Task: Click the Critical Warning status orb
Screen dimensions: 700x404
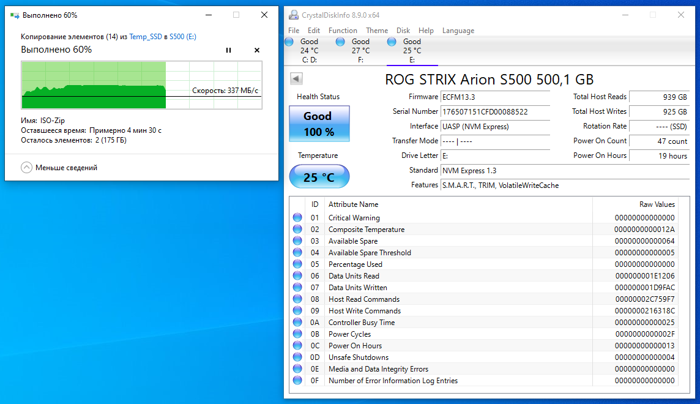Action: 297,217
